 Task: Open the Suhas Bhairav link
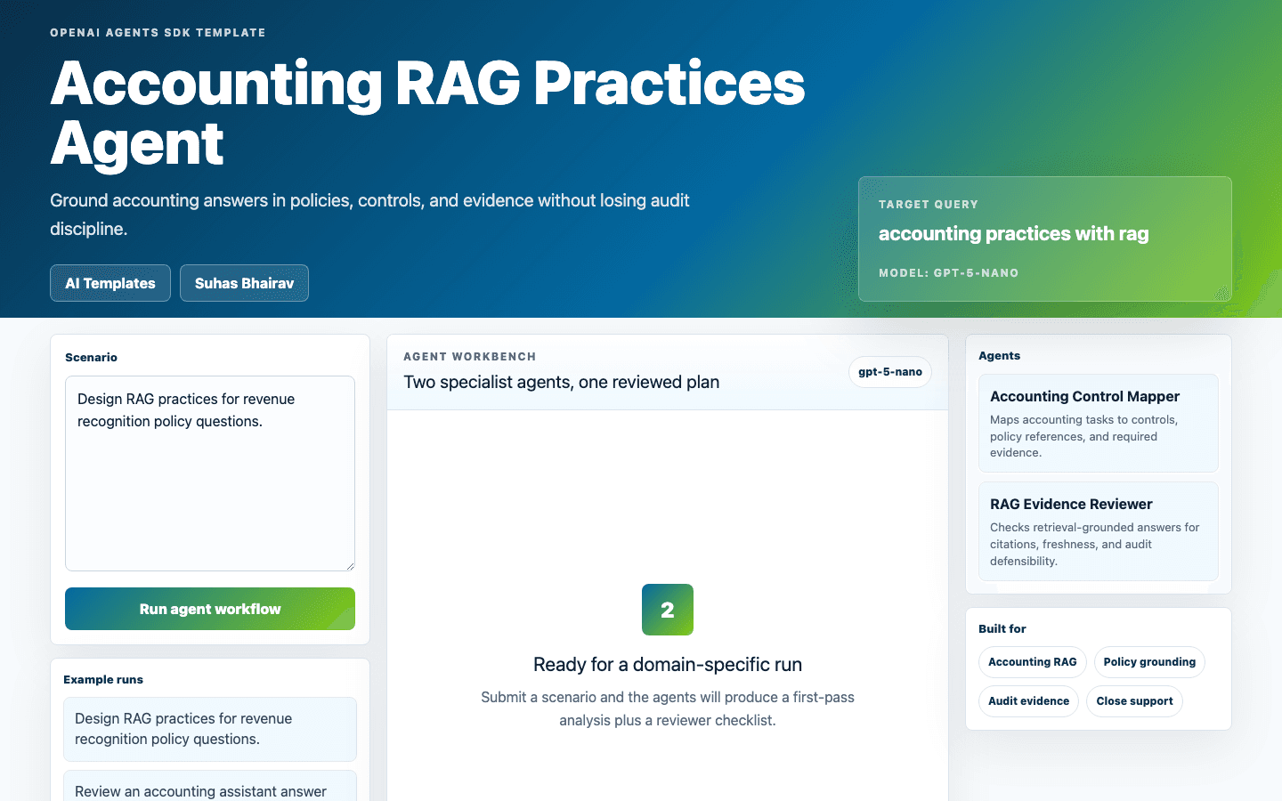(x=244, y=283)
